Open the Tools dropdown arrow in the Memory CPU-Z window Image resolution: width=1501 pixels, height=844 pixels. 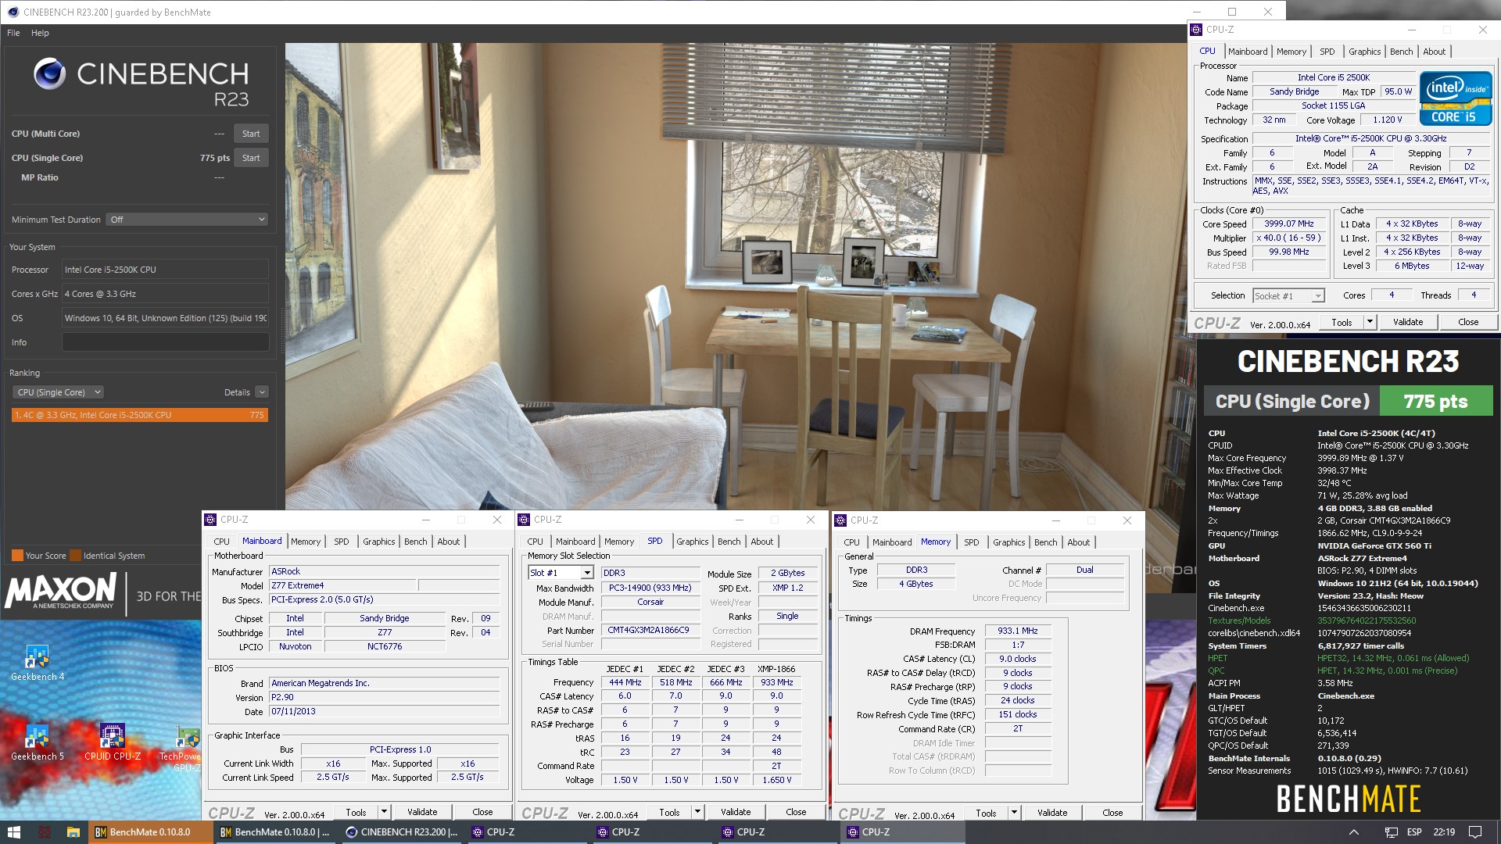[1014, 813]
